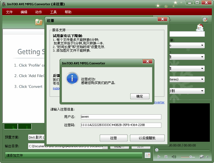Screen dimensions: 214x163
Task: Adjust the preview volume slider
Action: (x=190, y=157)
